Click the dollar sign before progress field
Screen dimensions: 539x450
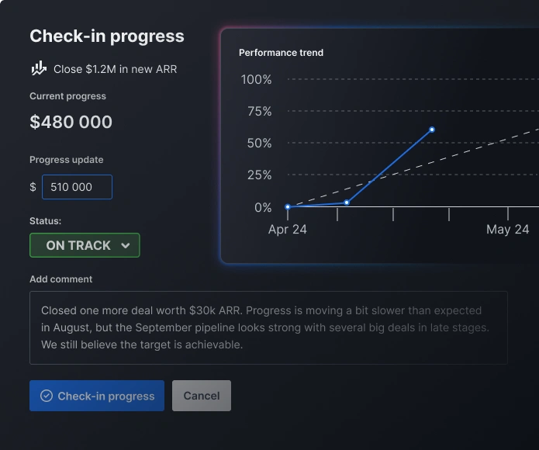tap(33, 187)
